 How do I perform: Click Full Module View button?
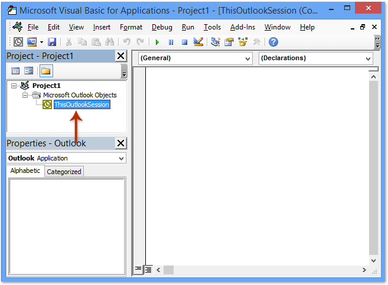pyautogui.click(x=148, y=270)
